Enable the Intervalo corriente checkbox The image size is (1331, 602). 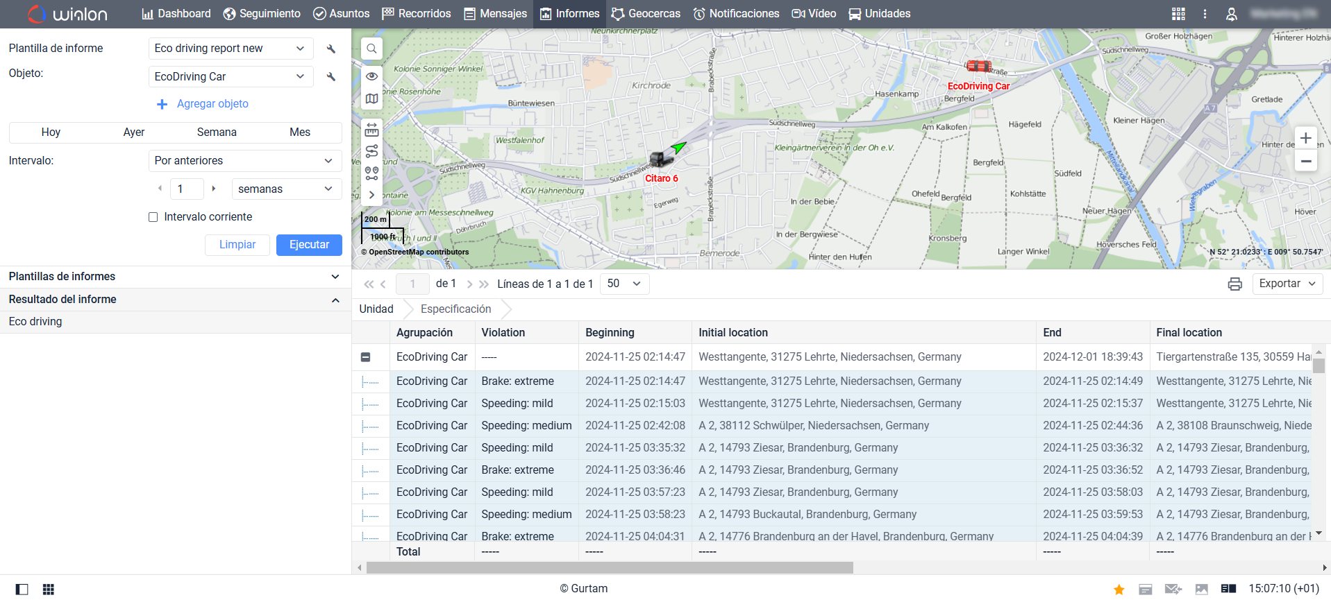(153, 217)
